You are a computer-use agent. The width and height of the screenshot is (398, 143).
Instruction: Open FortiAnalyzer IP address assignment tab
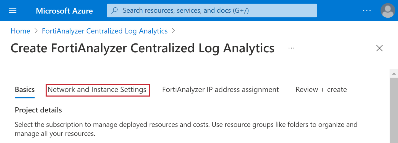pyautogui.click(x=220, y=90)
